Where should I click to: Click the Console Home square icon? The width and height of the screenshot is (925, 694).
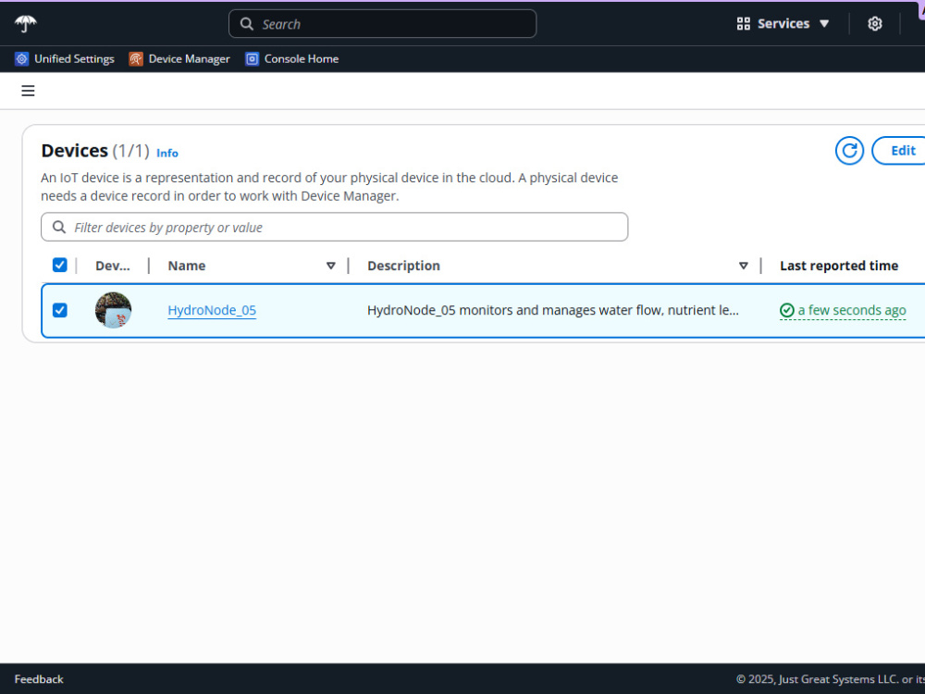coord(252,59)
